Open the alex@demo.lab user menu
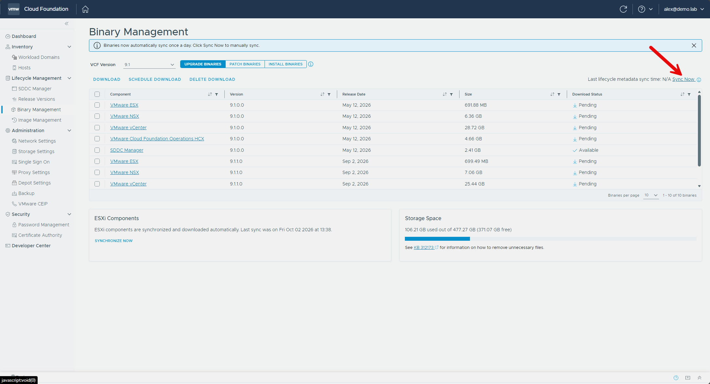 [x=684, y=9]
